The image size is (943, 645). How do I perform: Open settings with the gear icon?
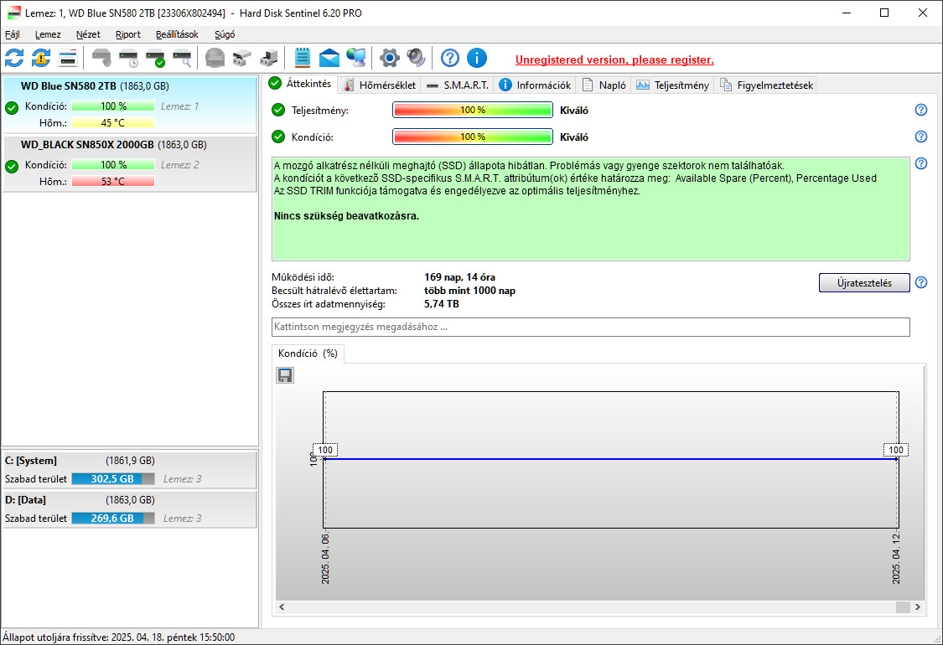click(x=390, y=59)
